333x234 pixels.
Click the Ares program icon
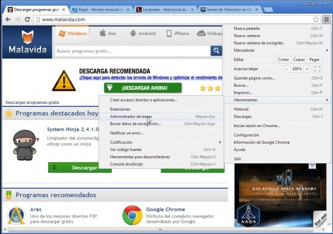point(16,215)
